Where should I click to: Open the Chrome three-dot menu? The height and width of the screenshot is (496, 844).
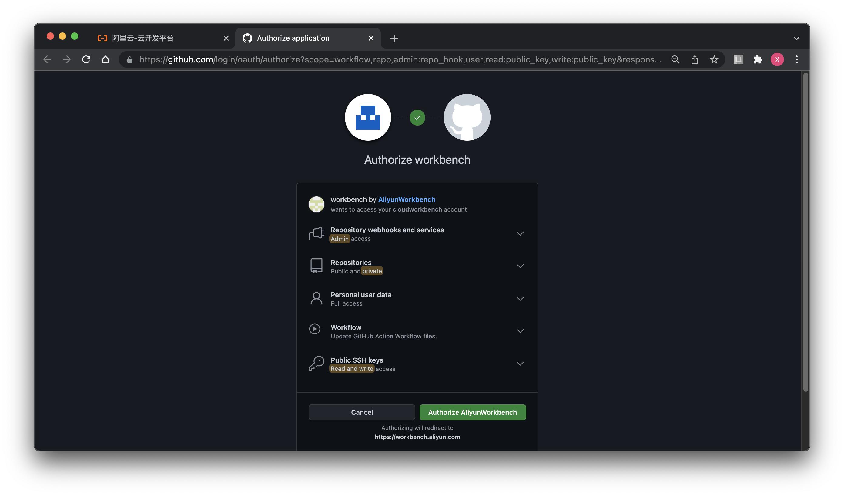click(796, 60)
